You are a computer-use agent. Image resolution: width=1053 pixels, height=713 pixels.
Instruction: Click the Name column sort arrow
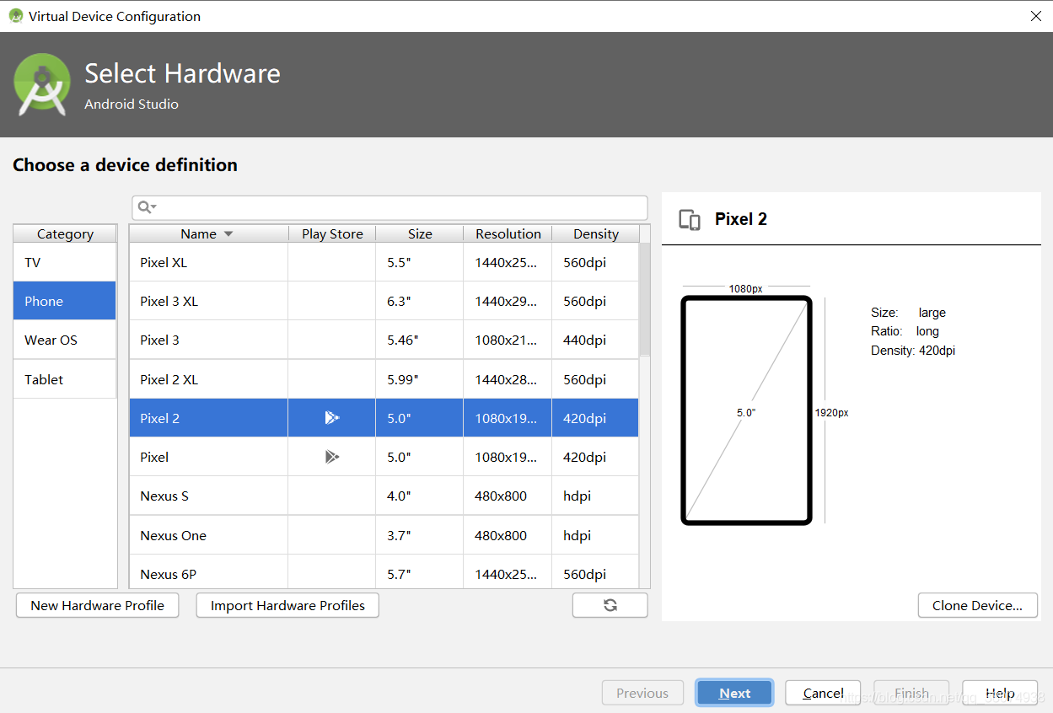[x=228, y=234]
